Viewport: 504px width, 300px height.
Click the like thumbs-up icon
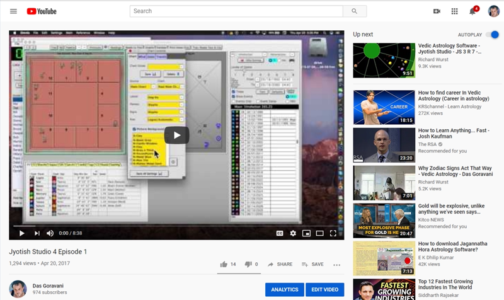[224, 264]
